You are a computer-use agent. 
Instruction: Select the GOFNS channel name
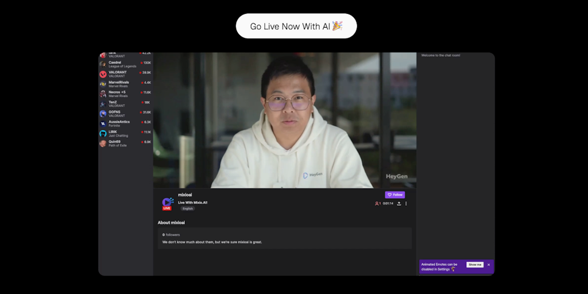click(x=114, y=112)
